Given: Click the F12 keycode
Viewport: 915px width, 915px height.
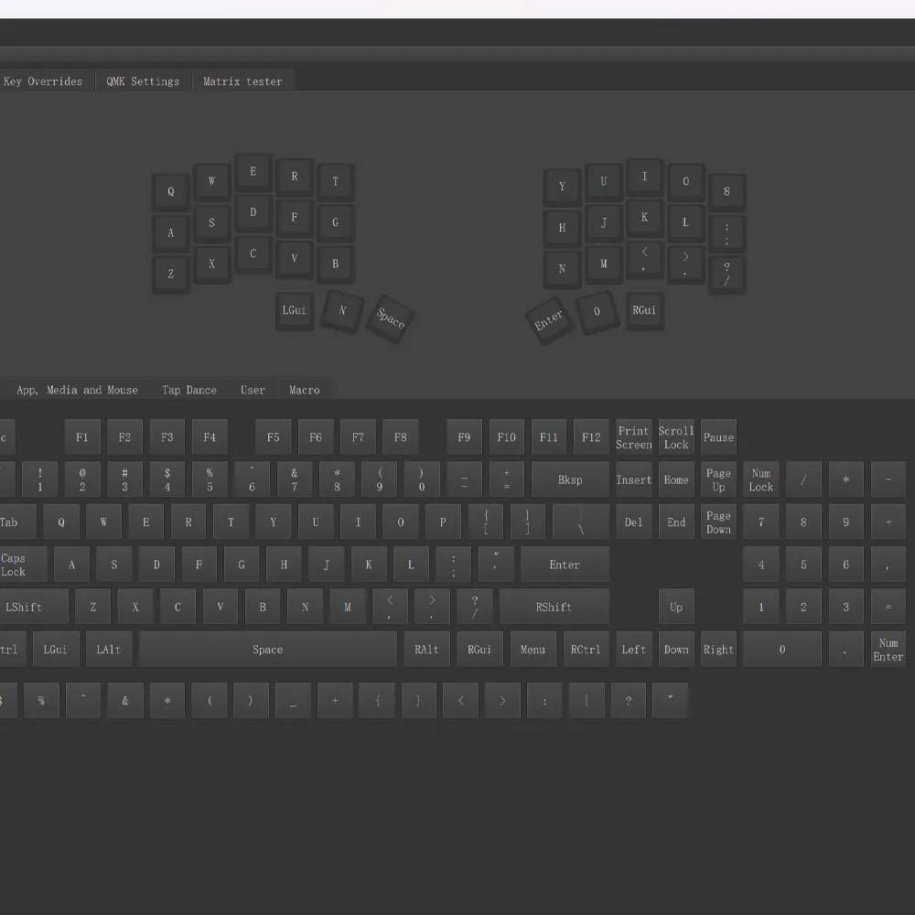Looking at the screenshot, I should point(591,437).
